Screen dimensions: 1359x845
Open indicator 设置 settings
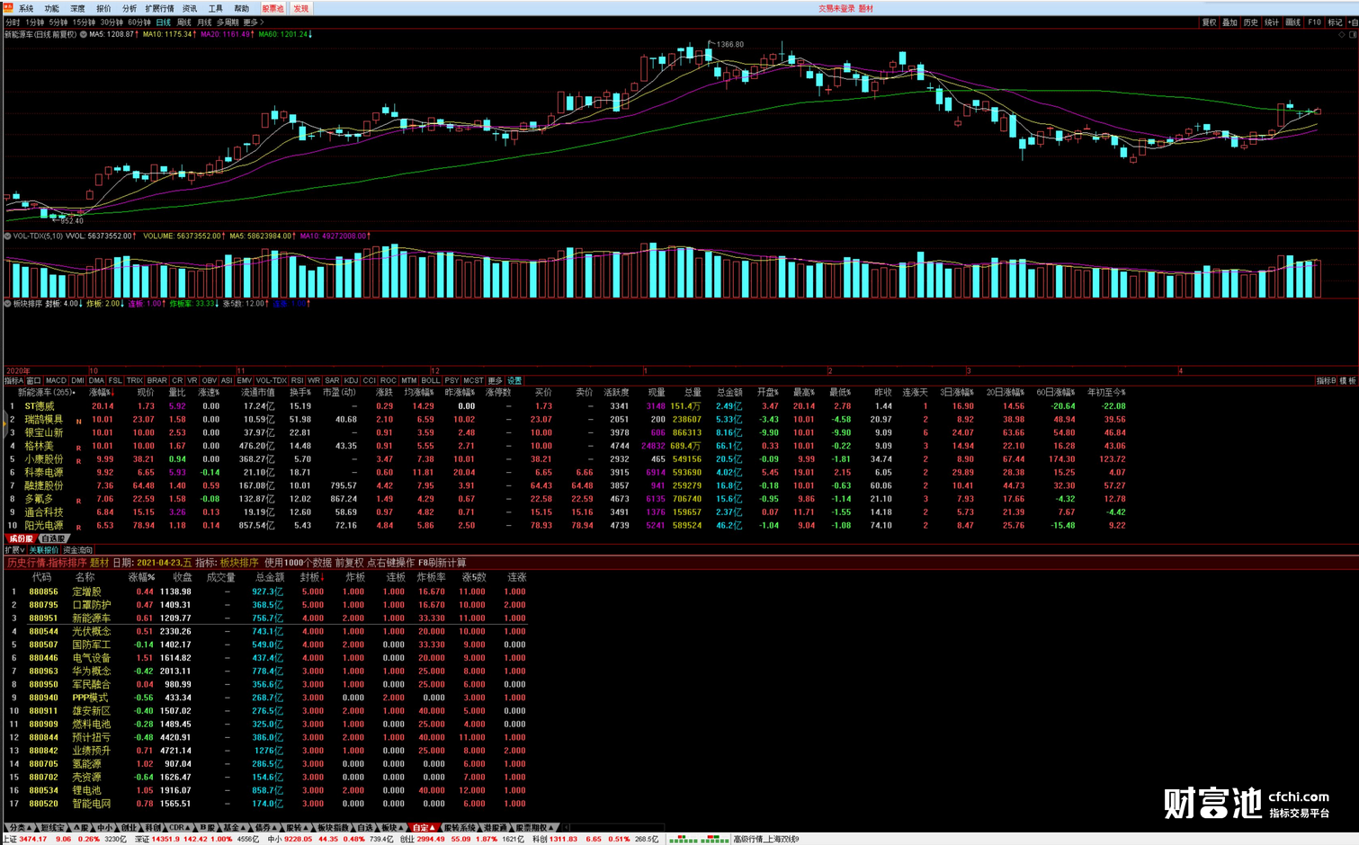tap(514, 381)
